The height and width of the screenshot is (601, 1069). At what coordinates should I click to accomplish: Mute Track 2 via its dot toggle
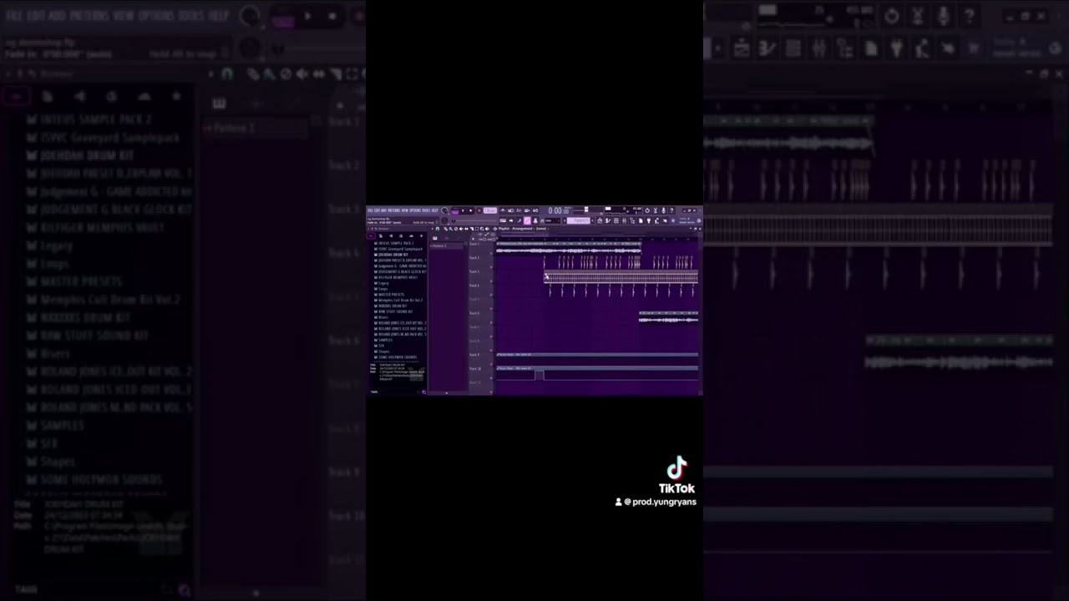[x=491, y=267]
